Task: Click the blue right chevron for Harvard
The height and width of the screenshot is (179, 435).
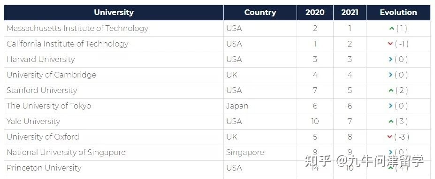Action: pos(390,59)
